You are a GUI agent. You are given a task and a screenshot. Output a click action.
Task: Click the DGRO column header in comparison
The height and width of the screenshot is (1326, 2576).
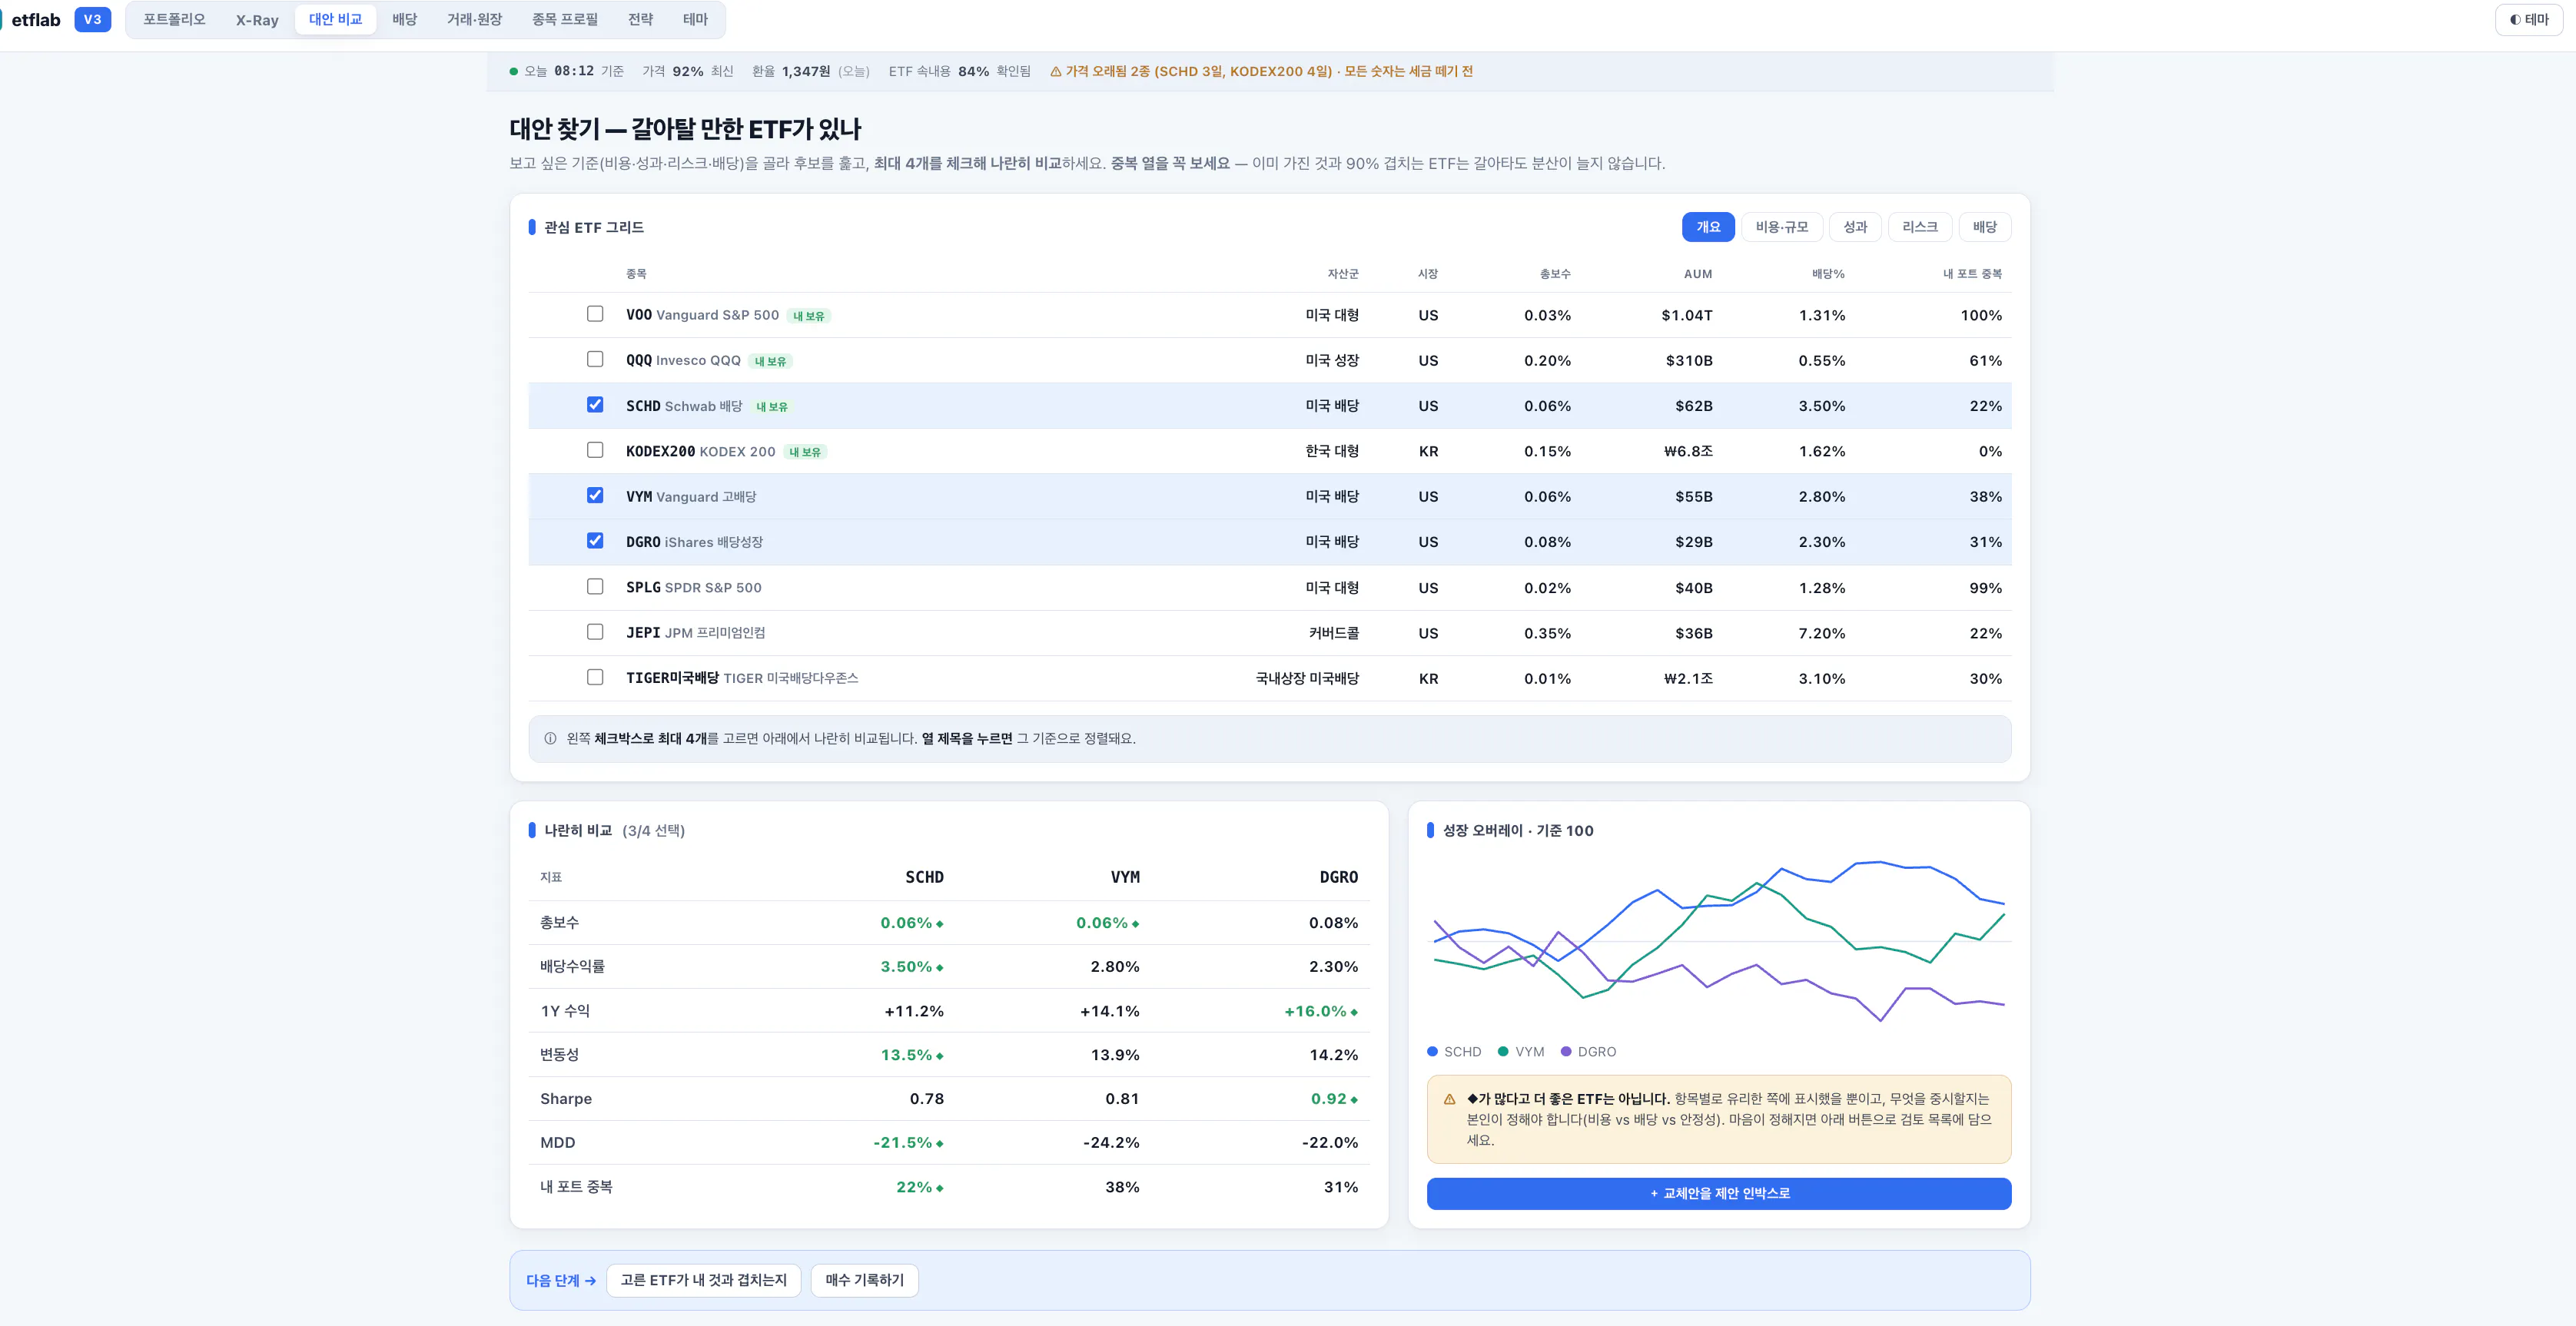[1339, 878]
